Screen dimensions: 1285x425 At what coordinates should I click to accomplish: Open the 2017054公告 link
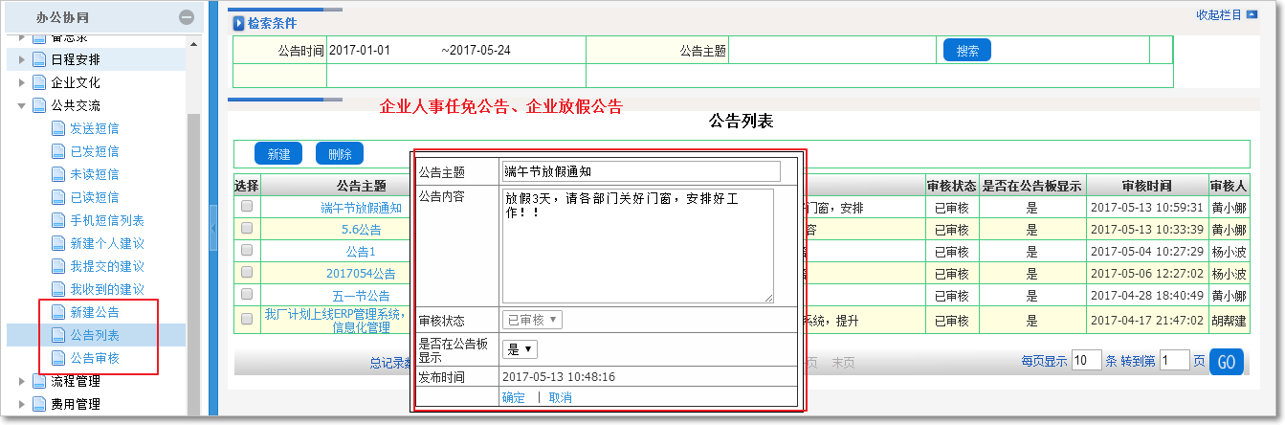point(361,273)
